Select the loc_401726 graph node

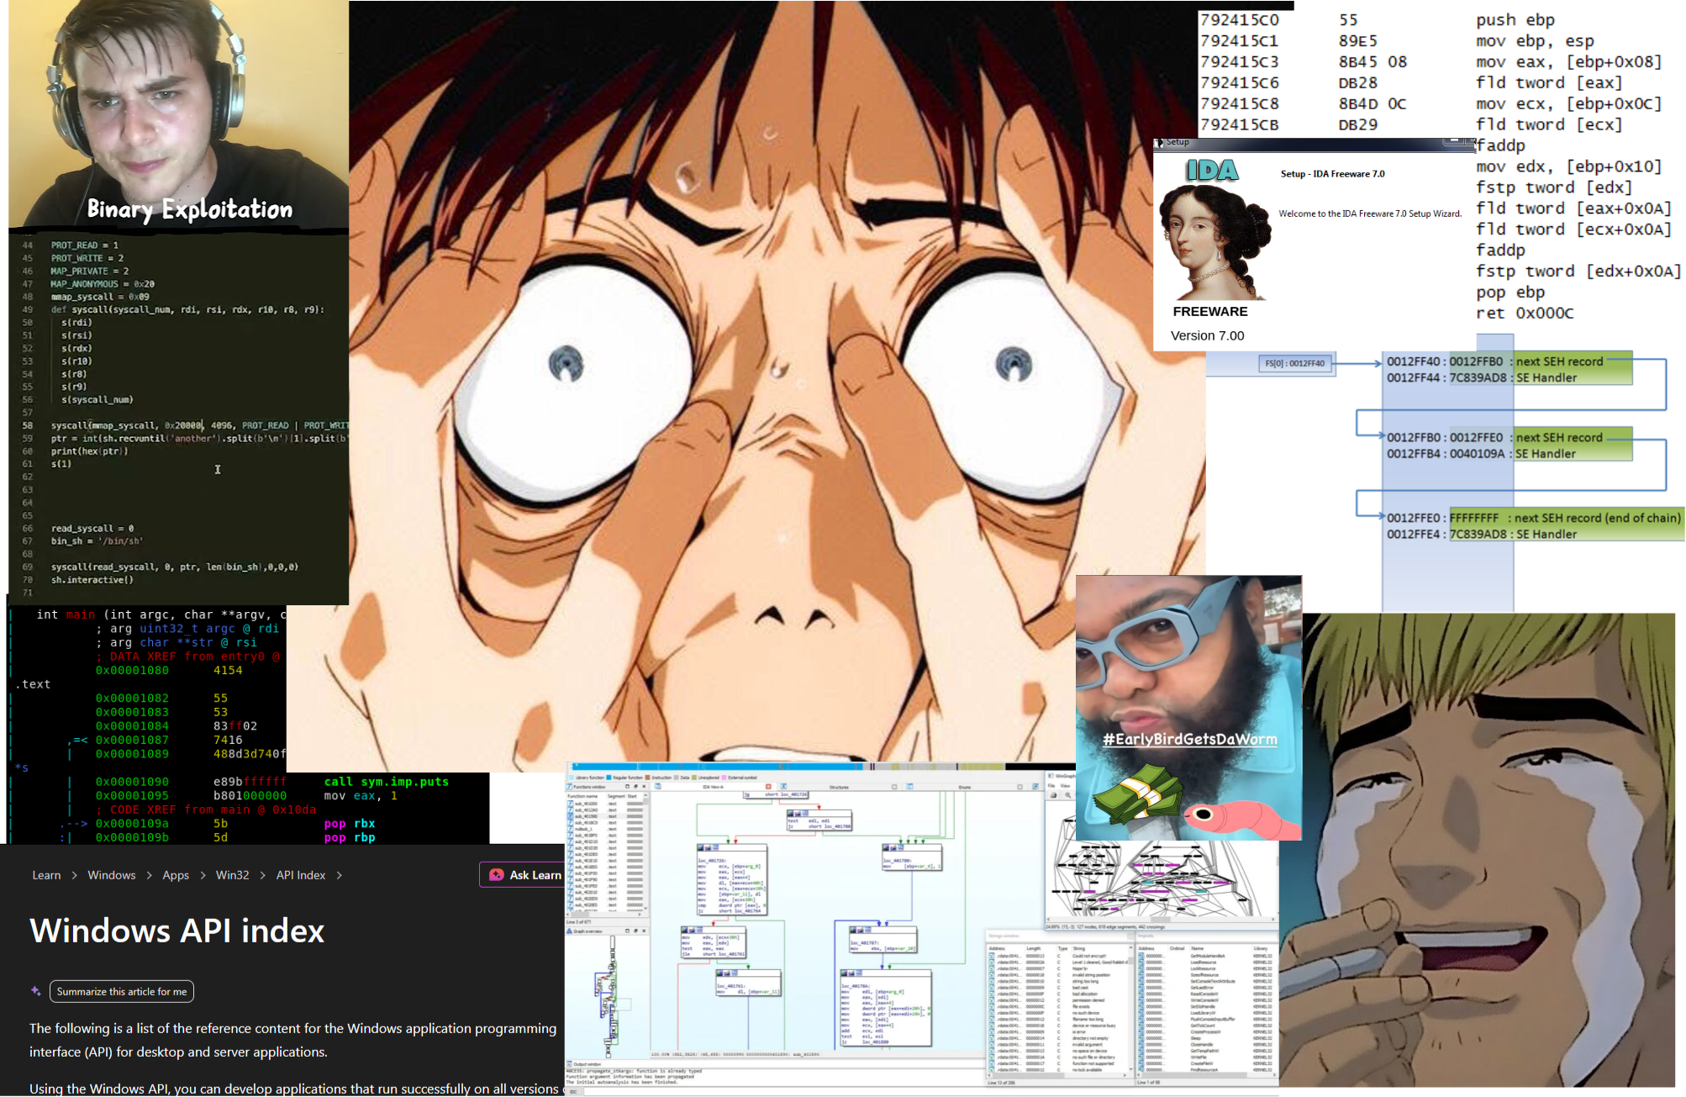click(732, 880)
